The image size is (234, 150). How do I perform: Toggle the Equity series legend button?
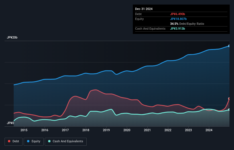point(34,141)
